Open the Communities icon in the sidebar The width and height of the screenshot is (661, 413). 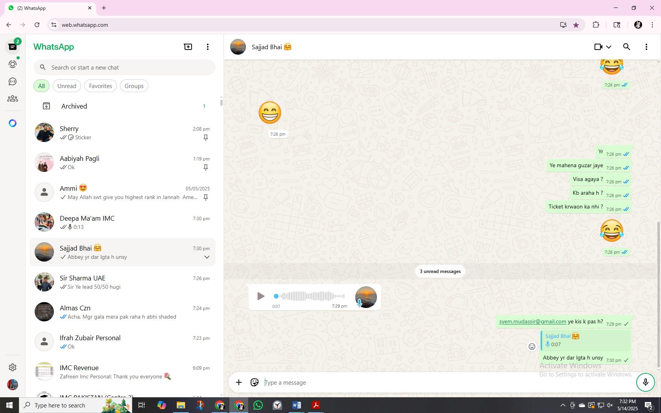[13, 99]
